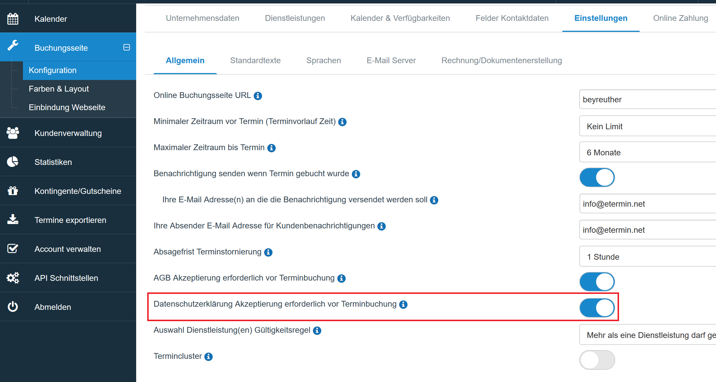716x382 pixels.
Task: Open the 1 Stunde Absagefrist dropdown
Action: click(x=648, y=256)
